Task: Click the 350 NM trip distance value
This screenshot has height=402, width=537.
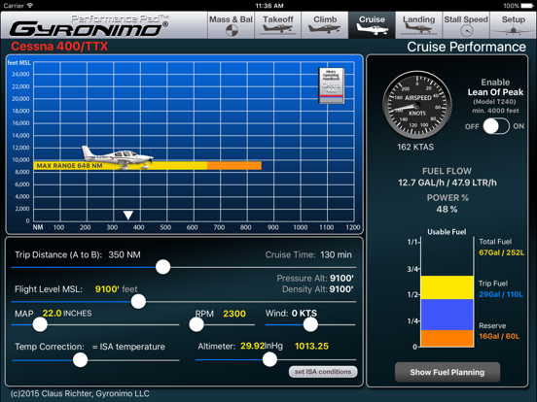Action: pos(125,254)
